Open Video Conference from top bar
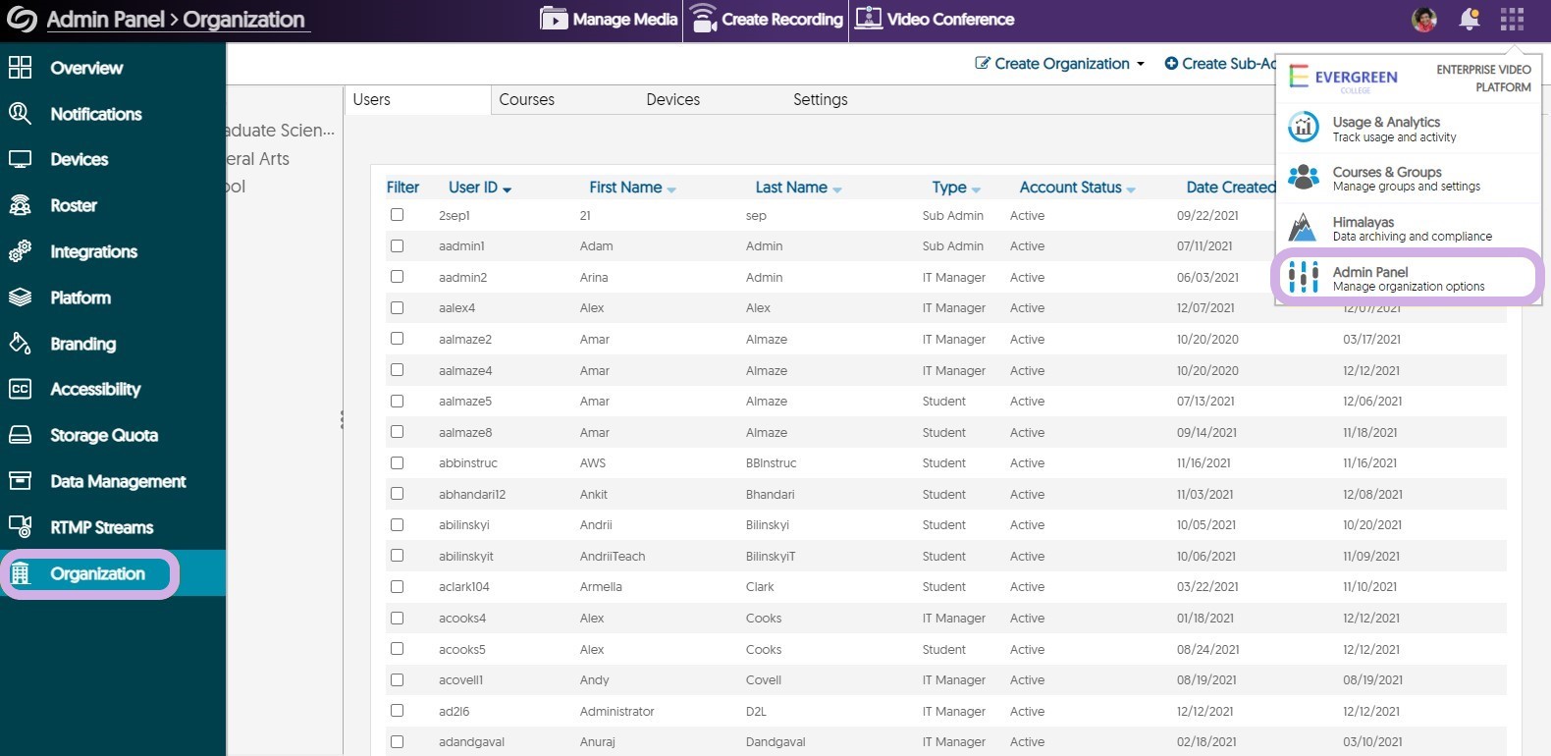 click(935, 19)
